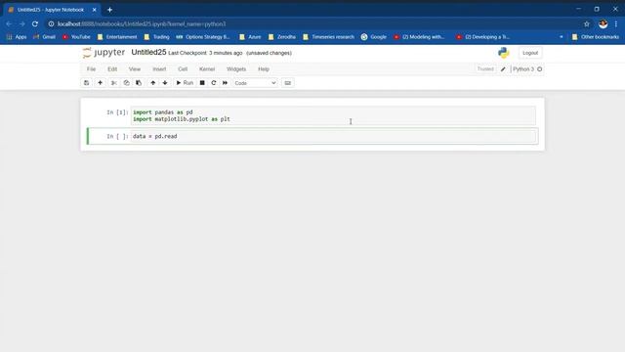
Task: Open the View menu
Action: 135,69
